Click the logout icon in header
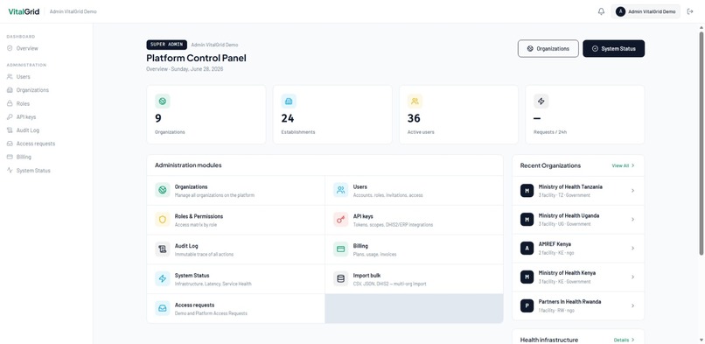The width and height of the screenshot is (705, 344). (x=690, y=11)
